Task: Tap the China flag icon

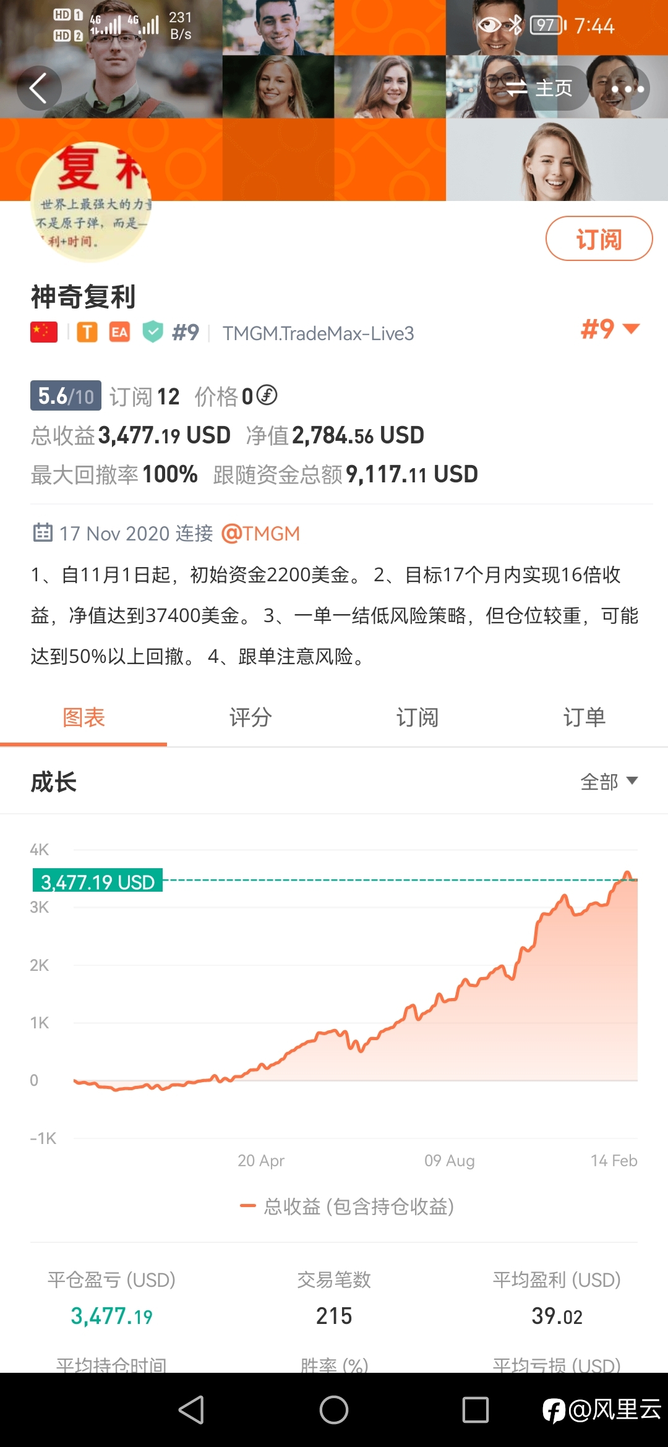Action: click(x=44, y=332)
